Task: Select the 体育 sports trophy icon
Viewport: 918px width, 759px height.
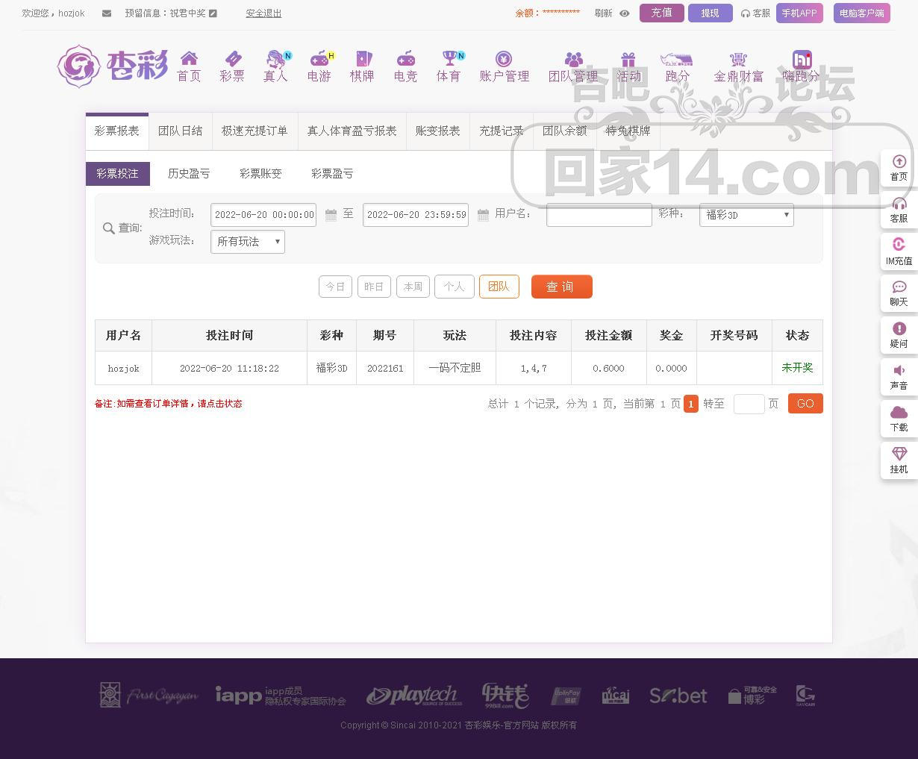Action: coord(449,60)
